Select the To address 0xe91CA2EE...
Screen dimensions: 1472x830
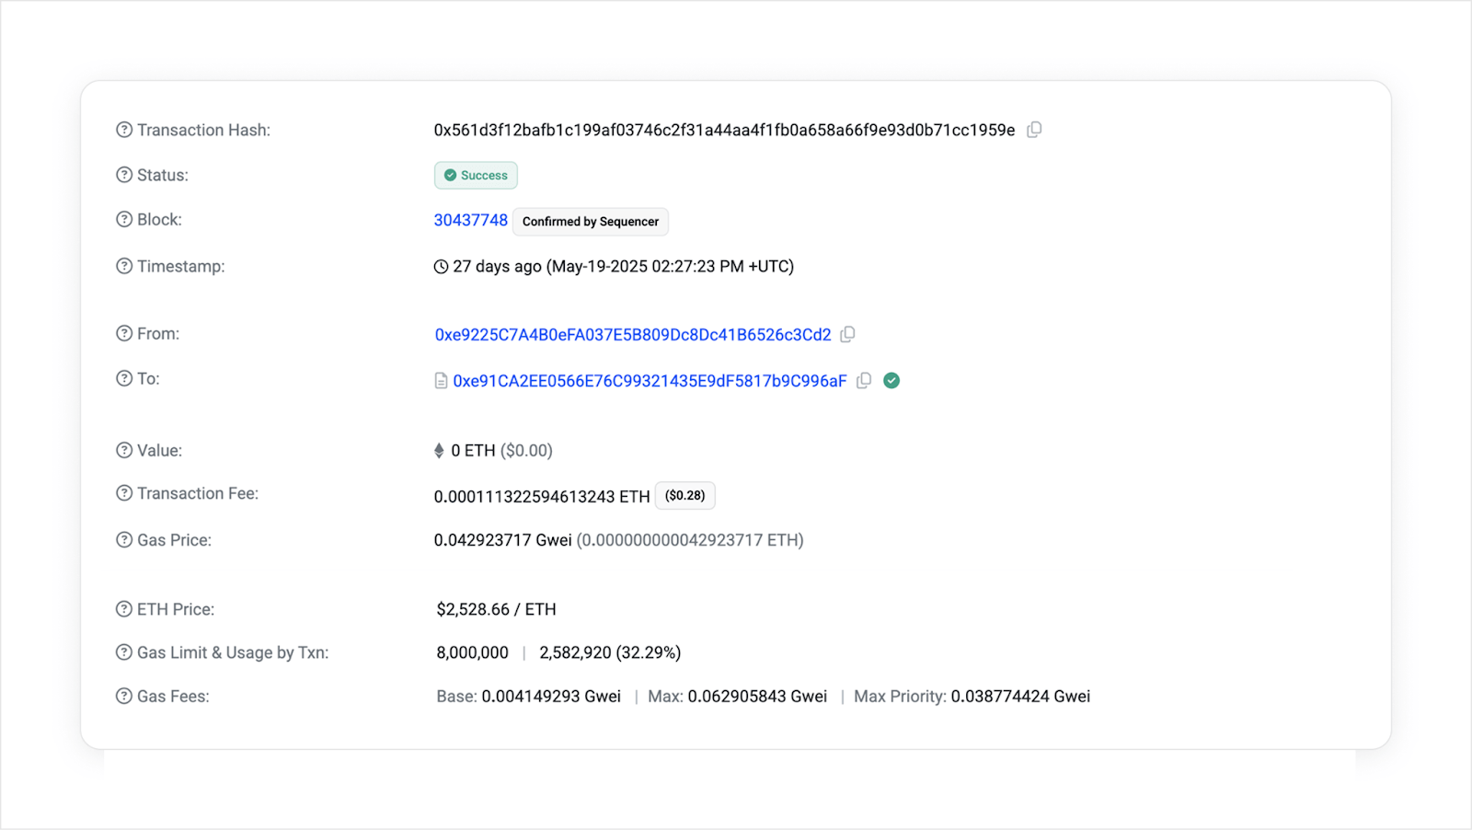pyautogui.click(x=650, y=380)
